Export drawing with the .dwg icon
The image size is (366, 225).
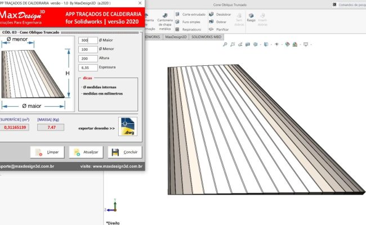pyautogui.click(x=128, y=127)
